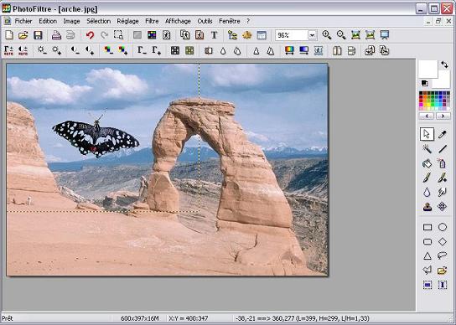Click the foreground color swatch
The image size is (456, 325).
pyautogui.click(x=428, y=69)
